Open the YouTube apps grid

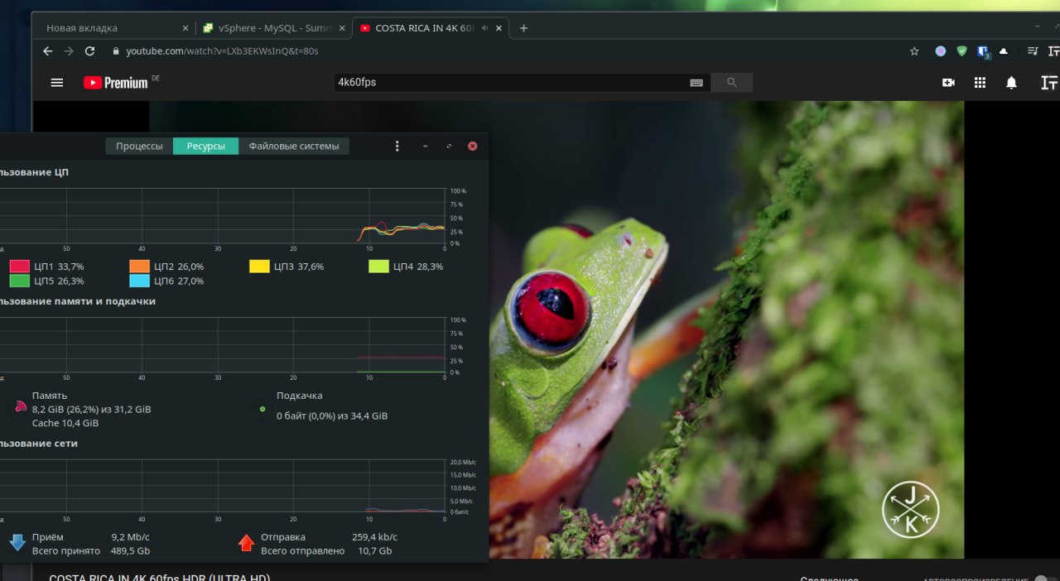pyautogui.click(x=980, y=83)
